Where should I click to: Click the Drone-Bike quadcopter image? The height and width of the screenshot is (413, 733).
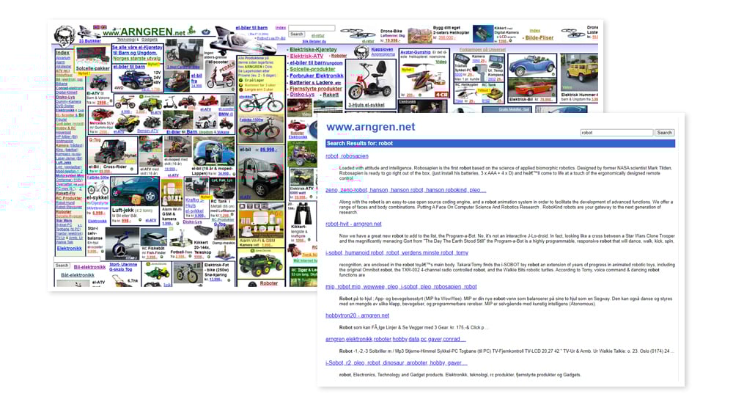point(357,34)
